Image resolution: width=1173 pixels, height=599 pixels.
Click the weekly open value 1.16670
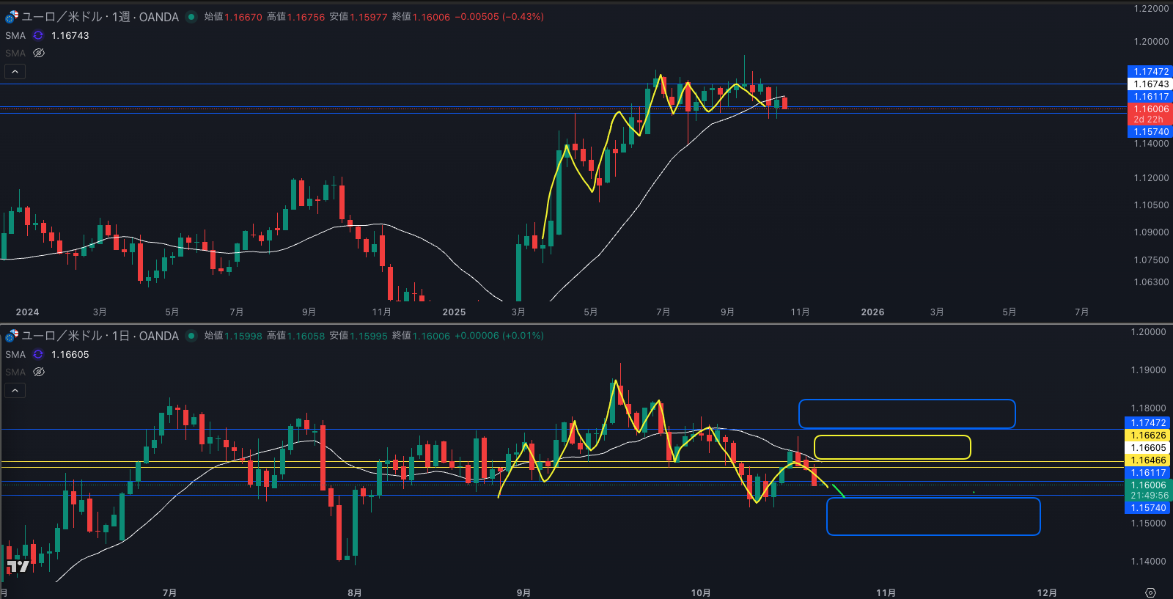pyautogui.click(x=243, y=17)
